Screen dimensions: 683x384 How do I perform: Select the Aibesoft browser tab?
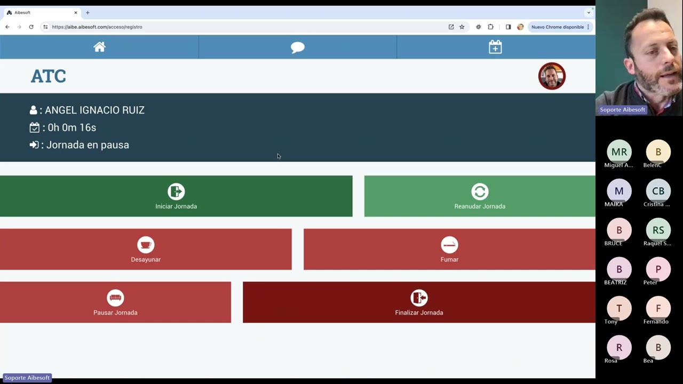(x=42, y=12)
